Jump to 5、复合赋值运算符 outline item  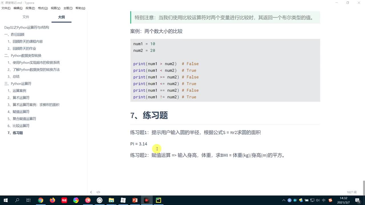(22, 119)
